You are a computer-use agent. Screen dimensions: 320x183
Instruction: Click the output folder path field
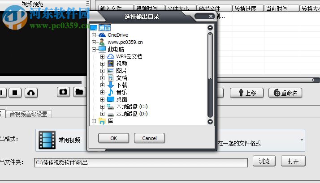point(141,162)
